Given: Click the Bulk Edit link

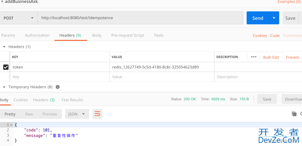Looking at the screenshot, I should pyautogui.click(x=271, y=57).
